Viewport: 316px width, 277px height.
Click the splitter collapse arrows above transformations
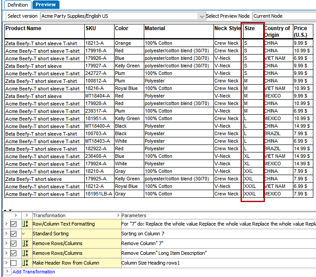pos(7,210)
